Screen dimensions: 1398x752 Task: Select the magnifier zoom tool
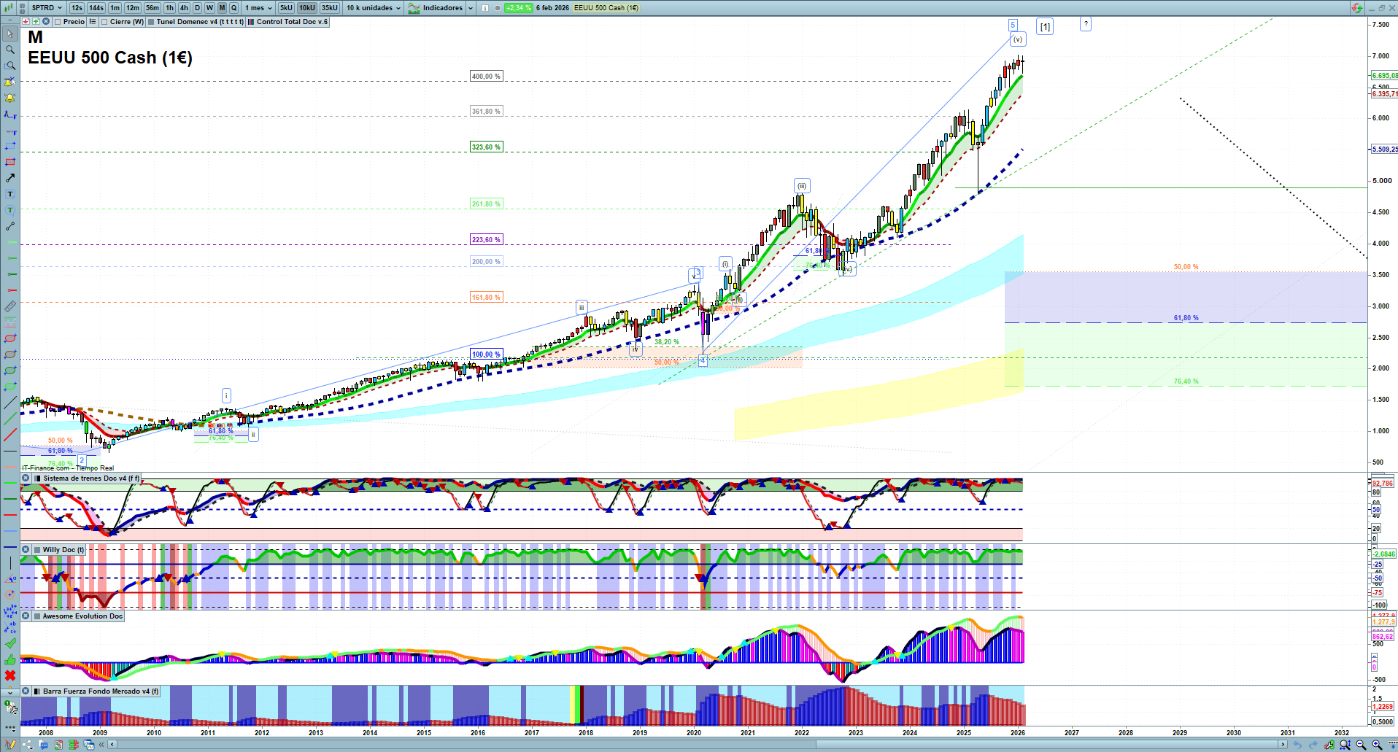coord(10,50)
